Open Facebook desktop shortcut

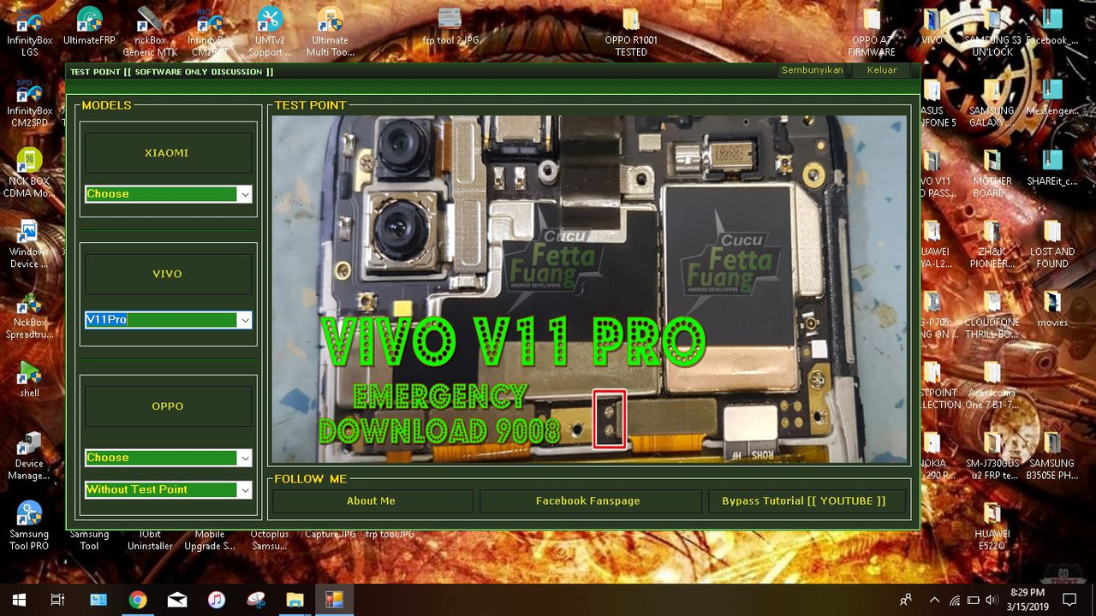click(x=1052, y=27)
